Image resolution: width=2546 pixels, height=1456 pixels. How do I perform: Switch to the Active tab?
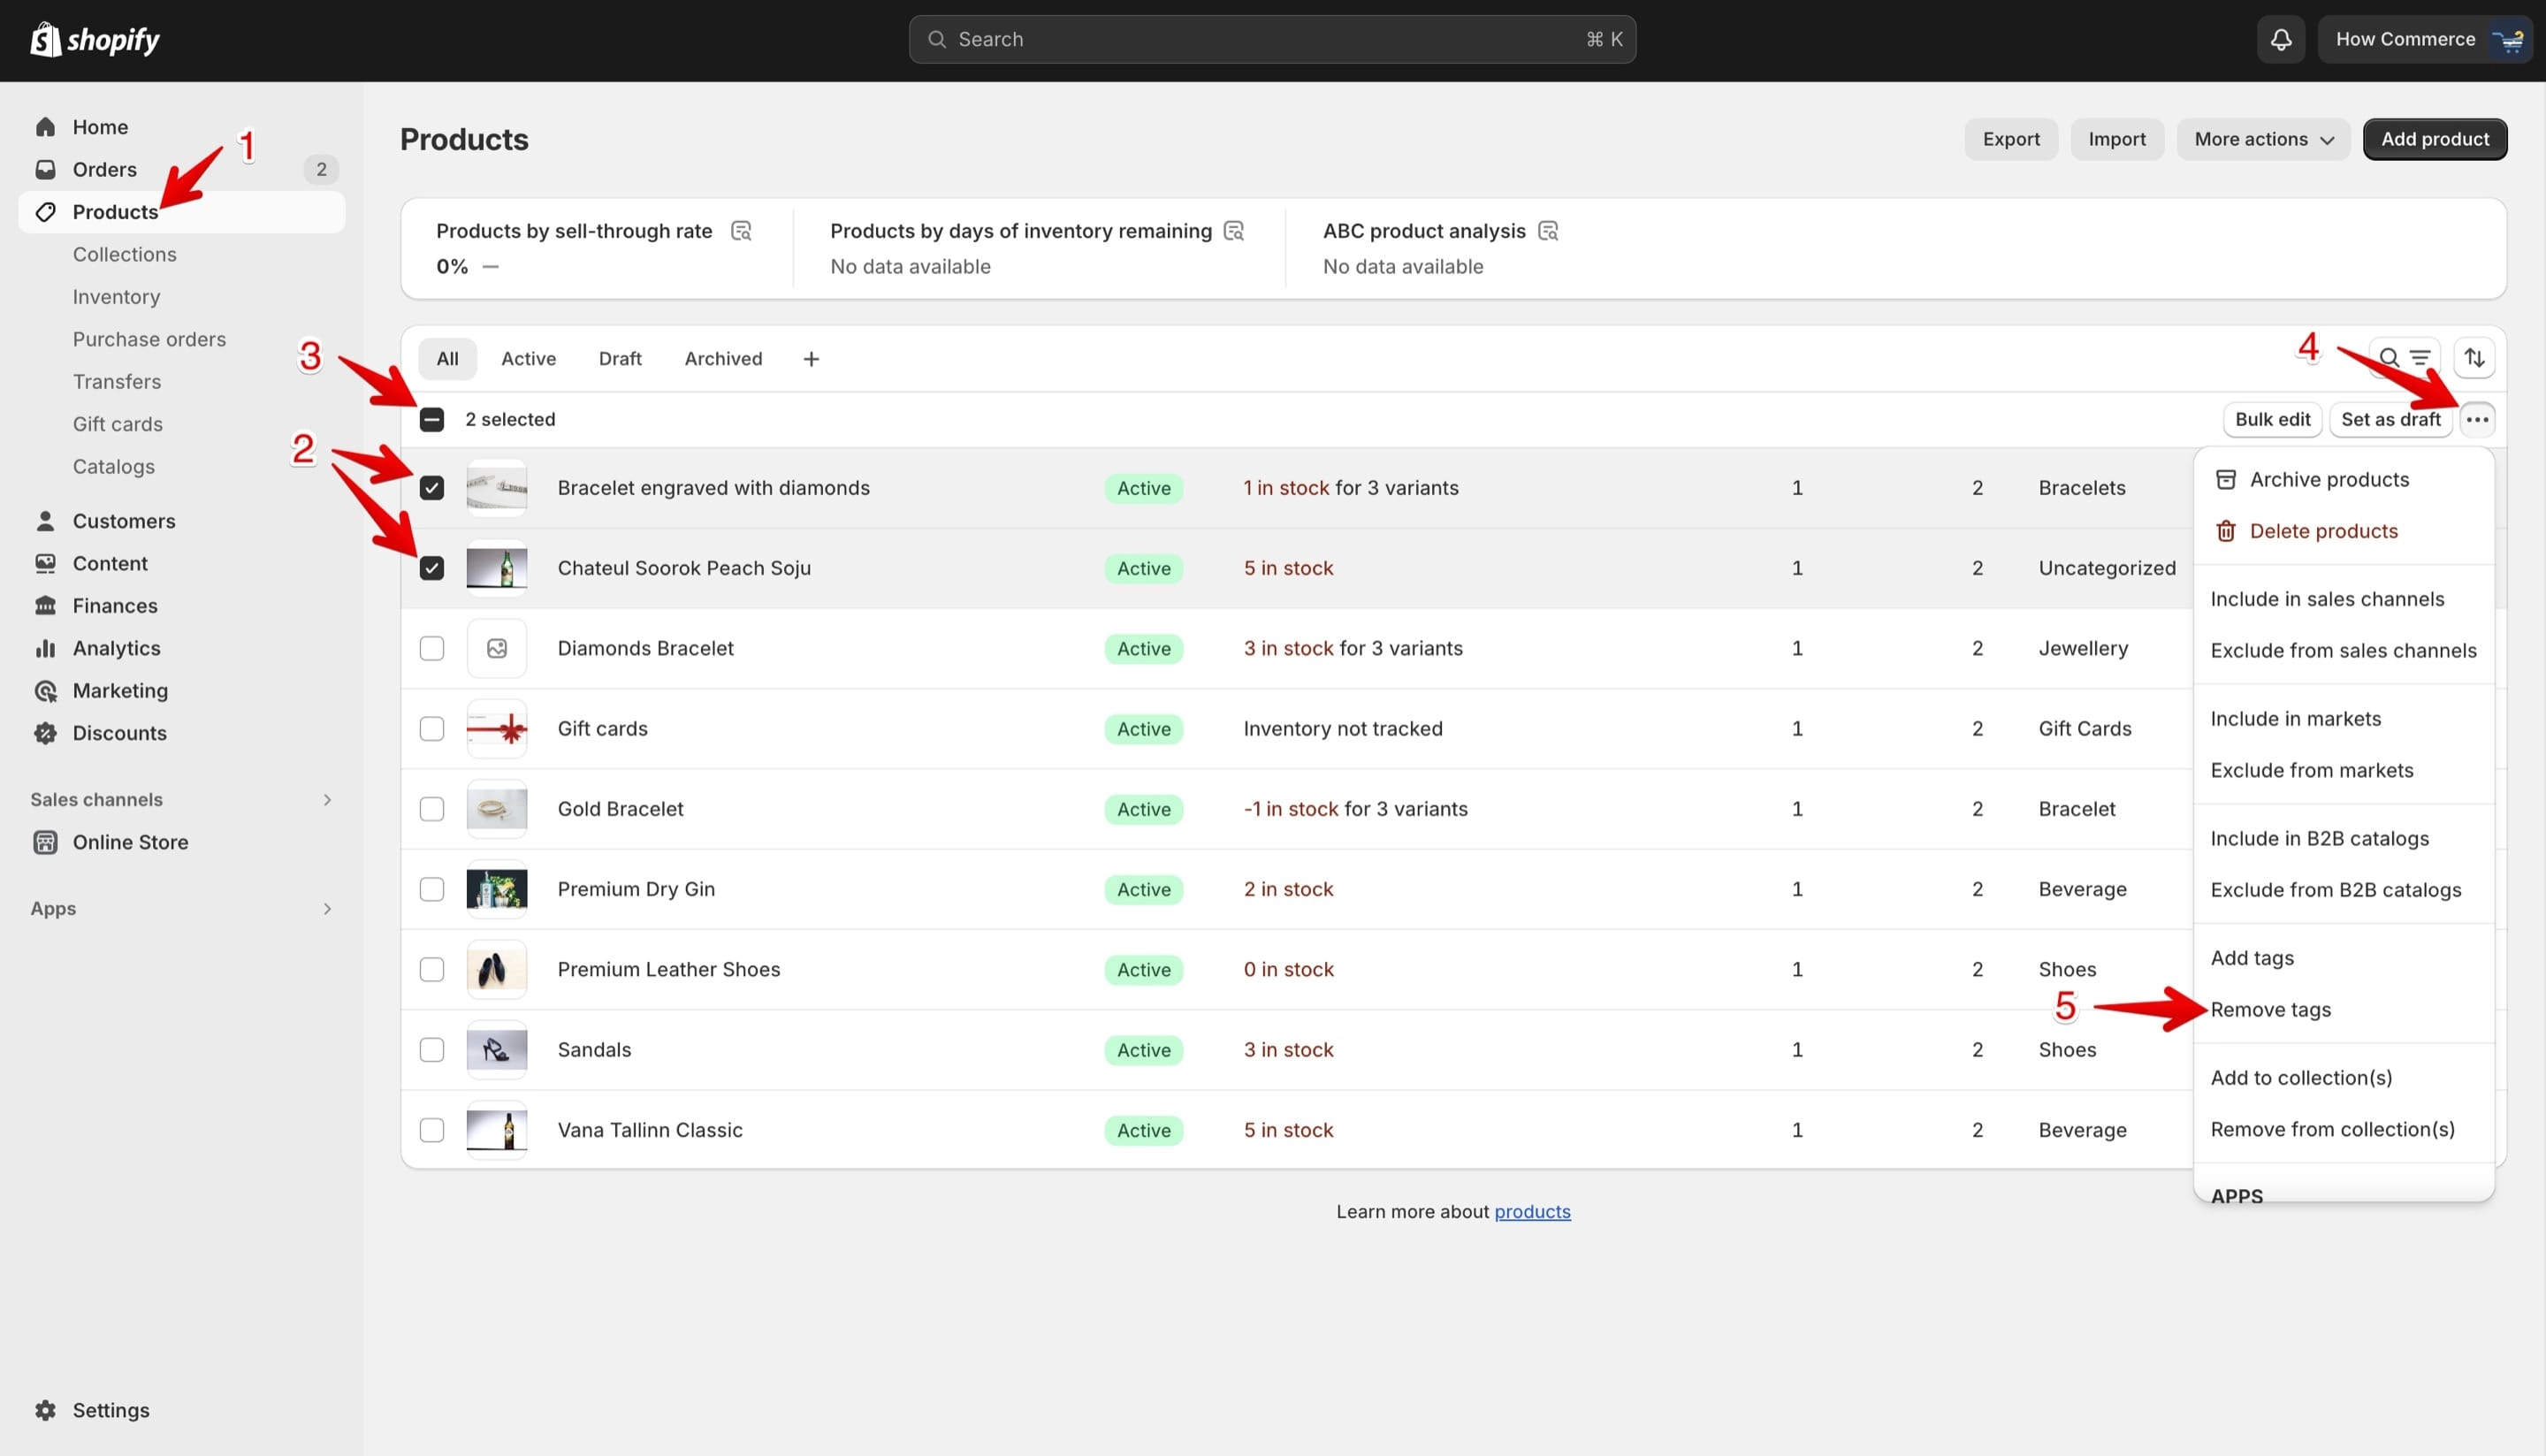[x=528, y=359]
